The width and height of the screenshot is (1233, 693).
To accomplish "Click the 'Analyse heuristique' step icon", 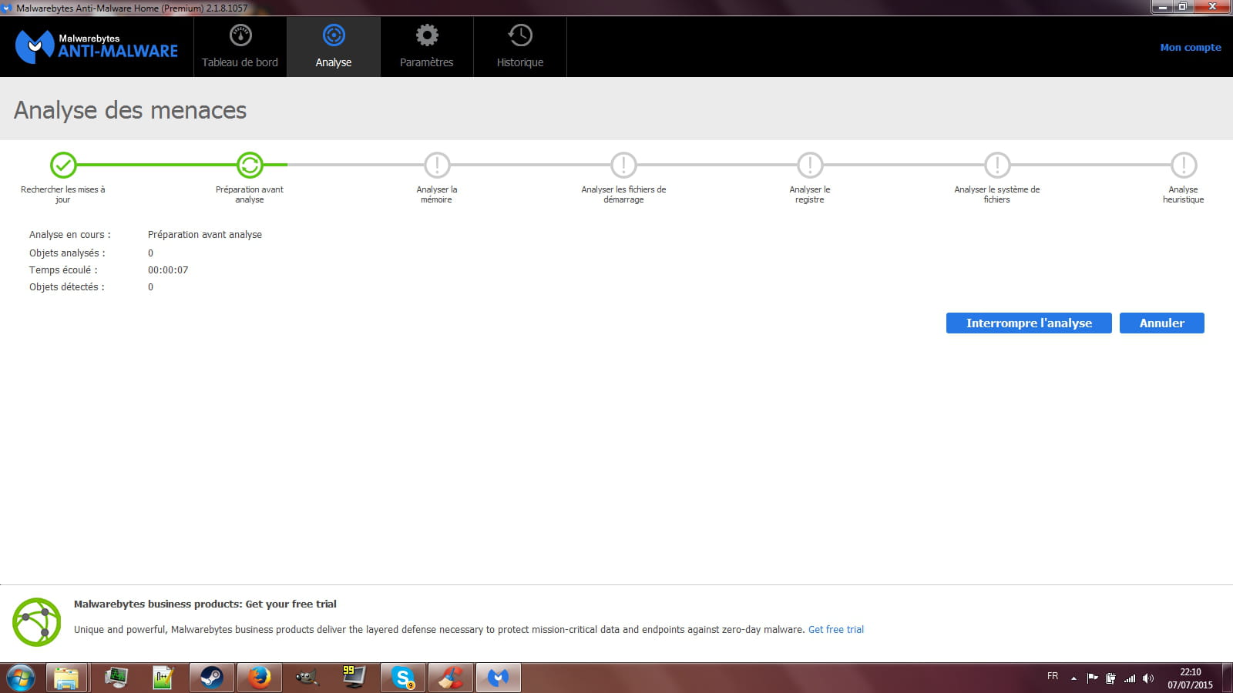I will click(1184, 165).
